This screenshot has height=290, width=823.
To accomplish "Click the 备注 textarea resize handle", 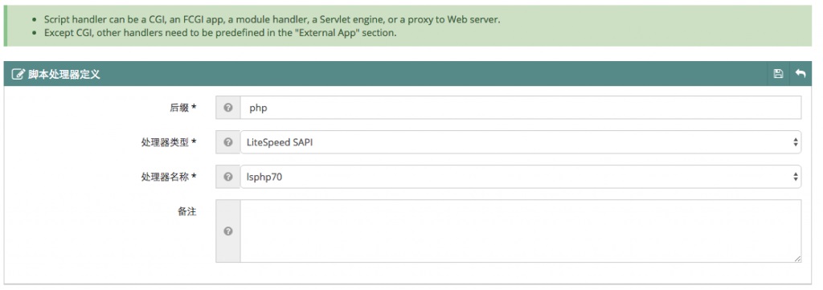I will (797, 259).
